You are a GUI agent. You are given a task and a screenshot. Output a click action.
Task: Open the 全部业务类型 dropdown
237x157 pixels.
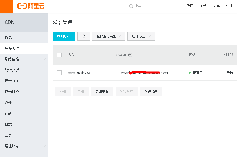pyautogui.click(x=108, y=36)
